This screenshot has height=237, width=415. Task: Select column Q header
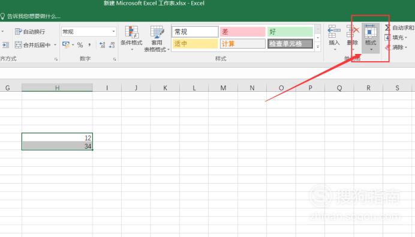339,88
